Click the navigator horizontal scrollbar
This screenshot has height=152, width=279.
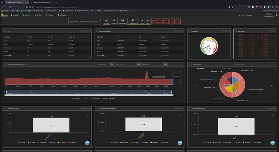point(89,95)
